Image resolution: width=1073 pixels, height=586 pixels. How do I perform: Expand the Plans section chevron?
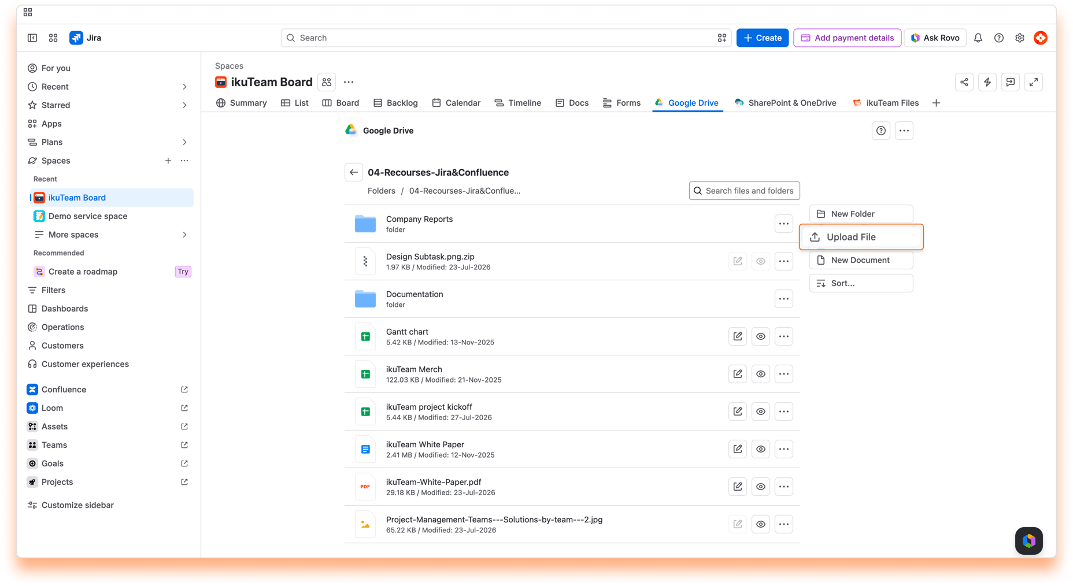click(184, 142)
